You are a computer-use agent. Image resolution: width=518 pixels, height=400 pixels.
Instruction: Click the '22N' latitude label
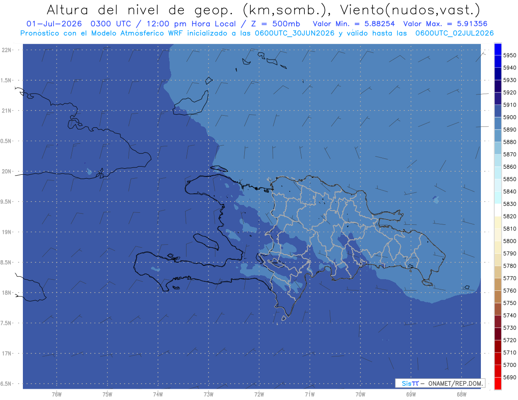6,50
